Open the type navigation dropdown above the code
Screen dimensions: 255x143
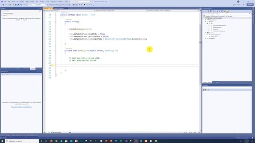point(121,11)
